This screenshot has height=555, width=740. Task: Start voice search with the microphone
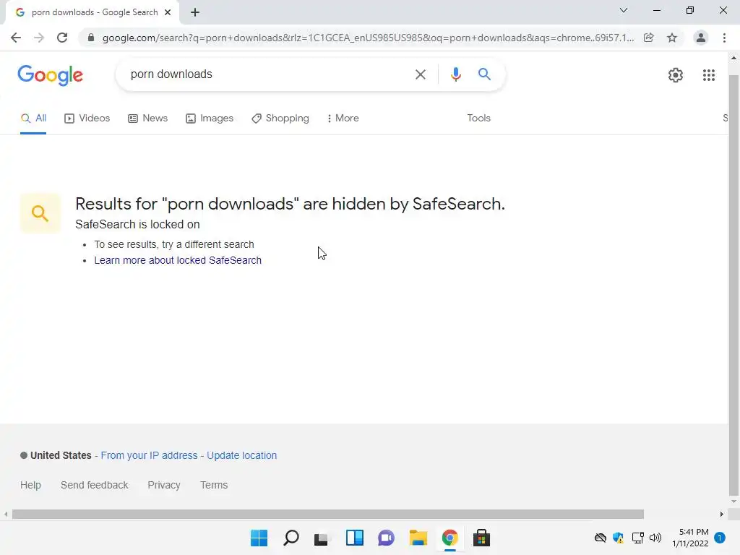(455, 74)
